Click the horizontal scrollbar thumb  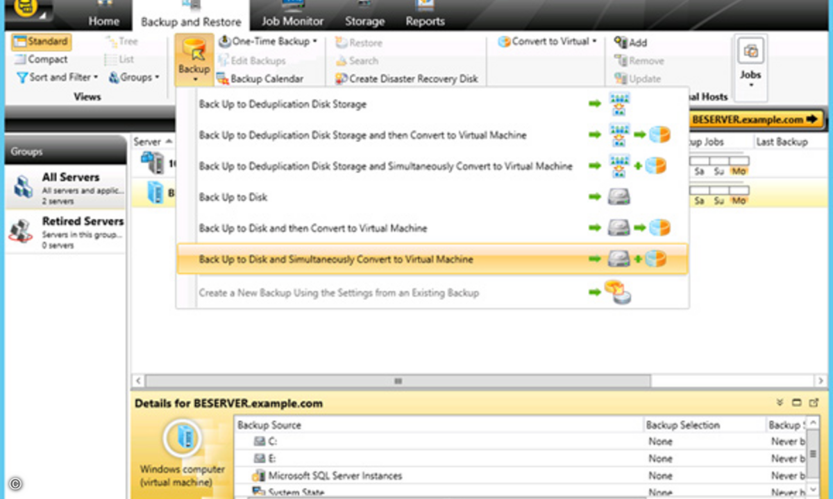(398, 380)
